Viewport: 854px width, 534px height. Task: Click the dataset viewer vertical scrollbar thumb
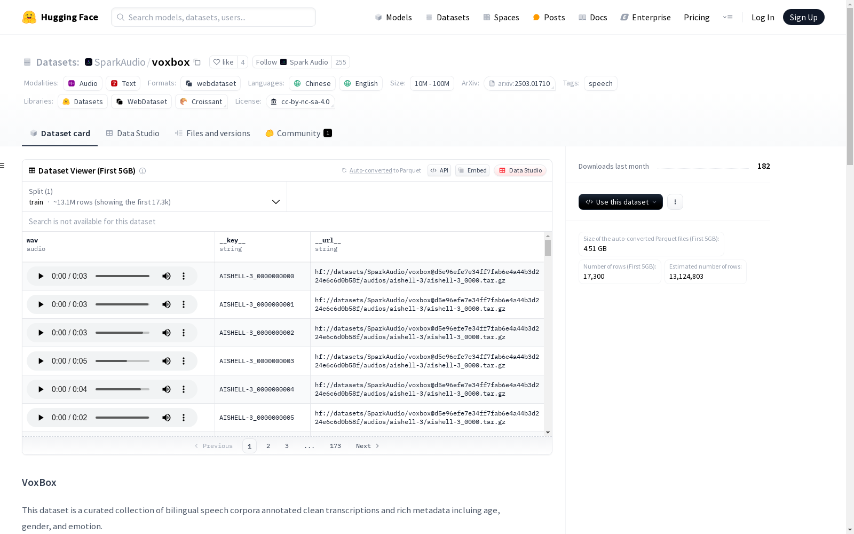548,248
